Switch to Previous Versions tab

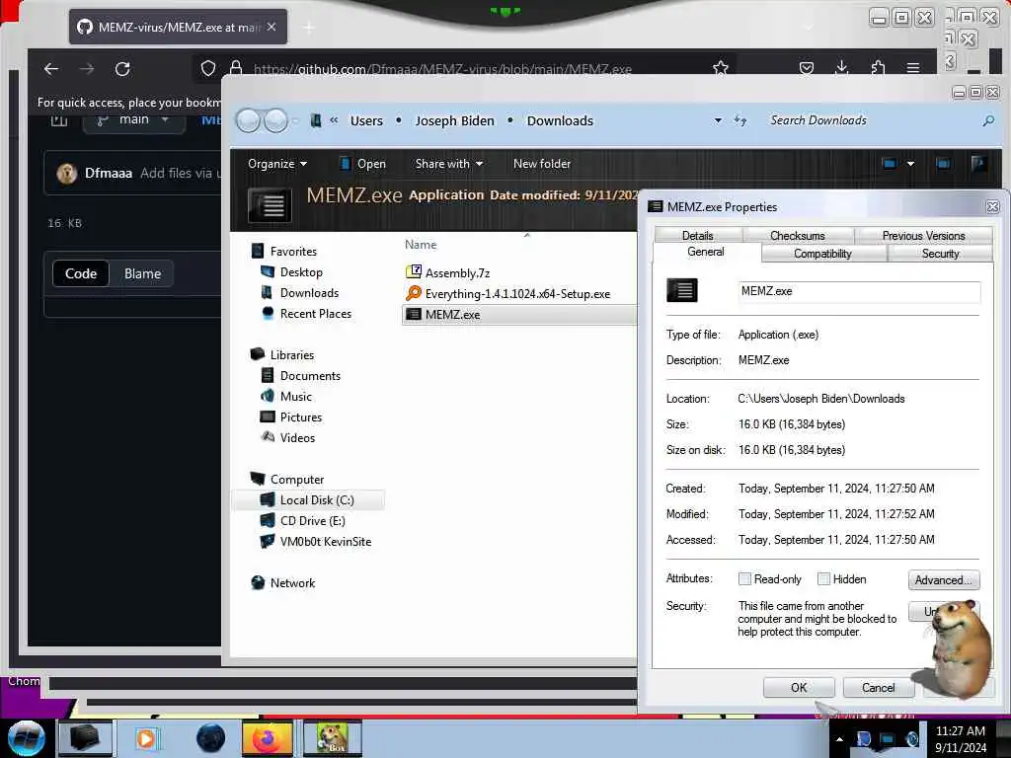click(923, 235)
